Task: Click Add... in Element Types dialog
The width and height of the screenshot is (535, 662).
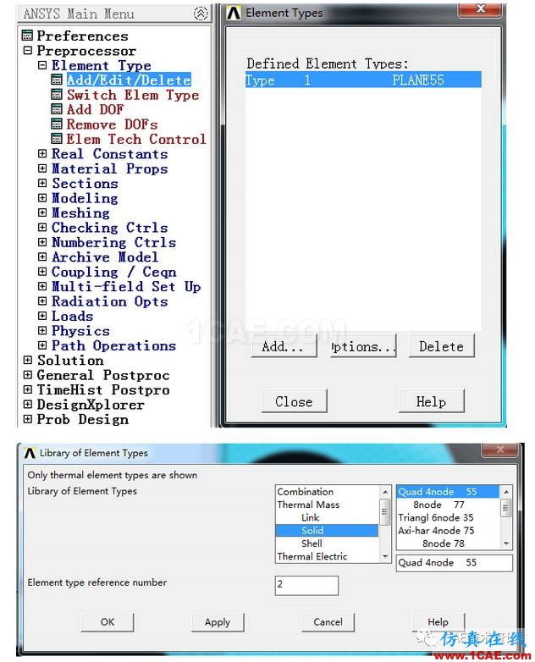Action: click(284, 346)
